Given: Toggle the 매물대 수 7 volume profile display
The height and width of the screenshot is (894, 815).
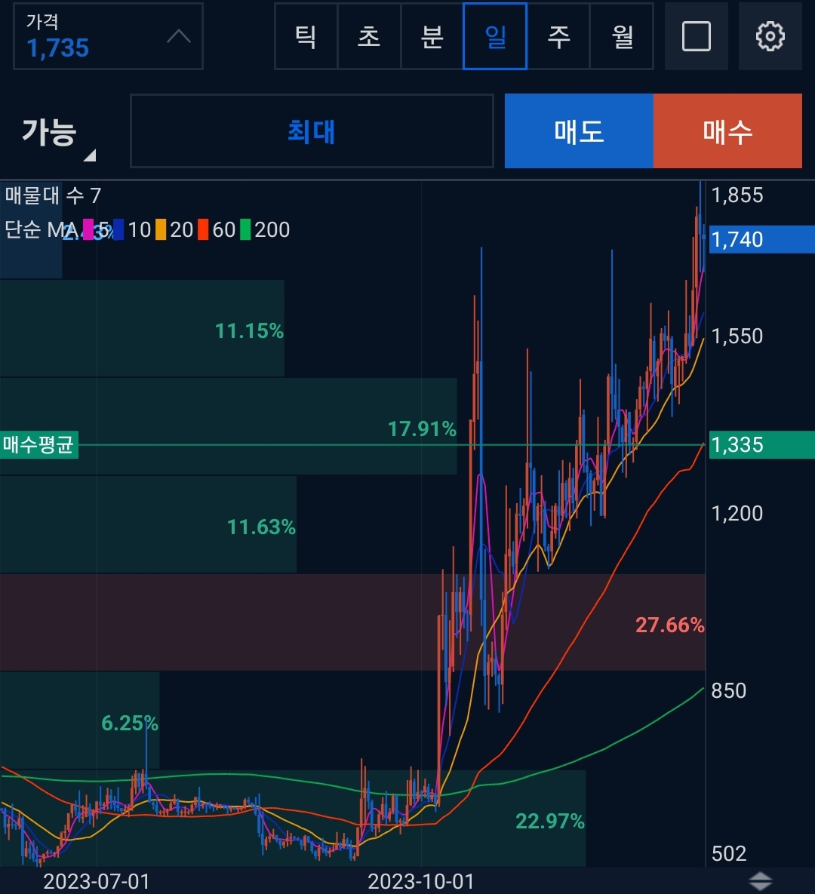Looking at the screenshot, I should tap(53, 196).
